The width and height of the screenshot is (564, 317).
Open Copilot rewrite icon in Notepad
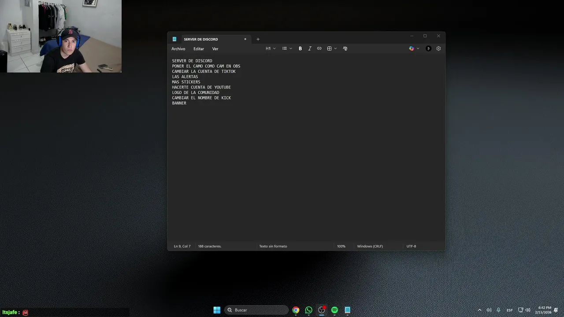(x=412, y=48)
